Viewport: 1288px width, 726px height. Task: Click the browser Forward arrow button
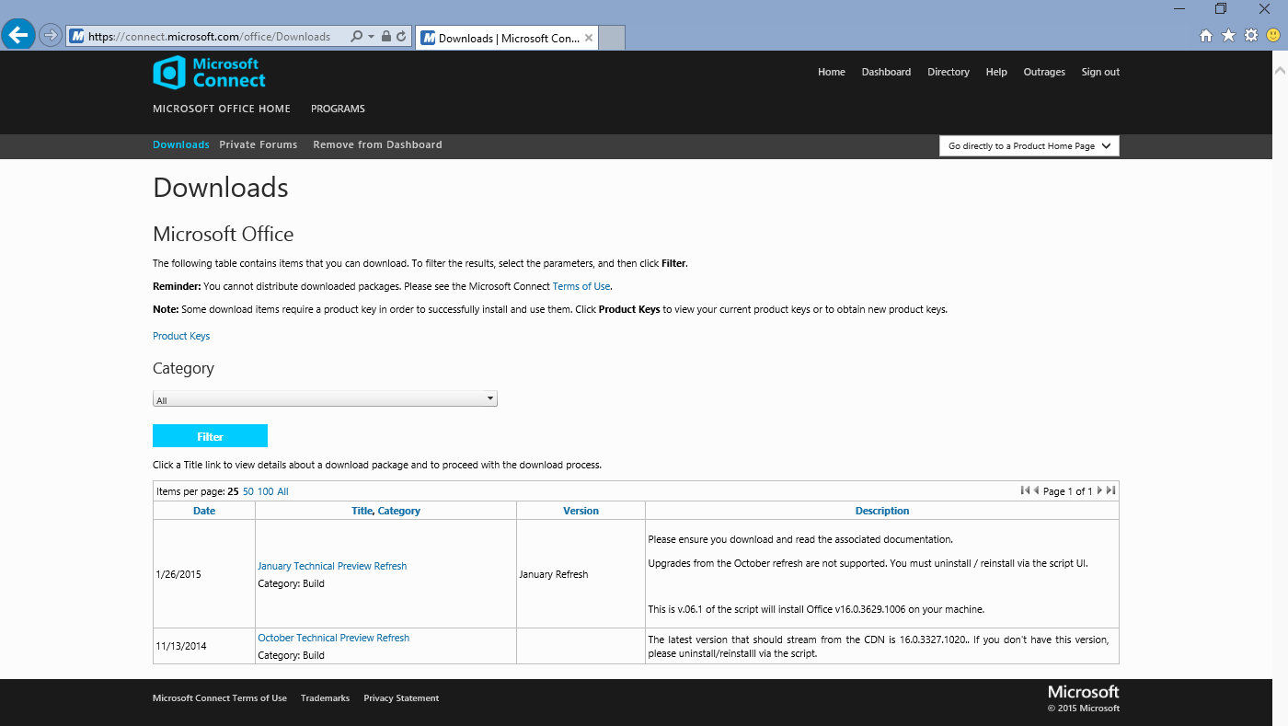click(50, 36)
